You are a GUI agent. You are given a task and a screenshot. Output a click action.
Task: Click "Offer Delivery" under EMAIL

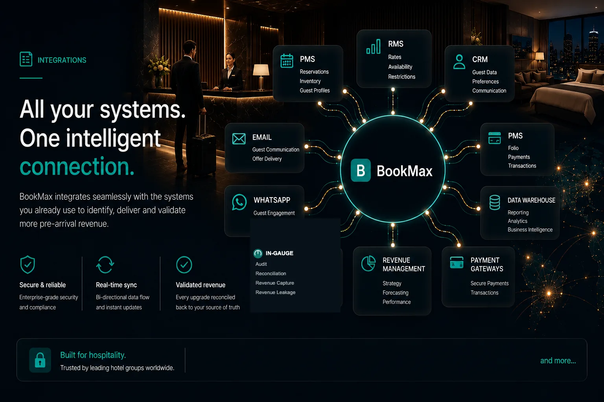click(x=267, y=159)
